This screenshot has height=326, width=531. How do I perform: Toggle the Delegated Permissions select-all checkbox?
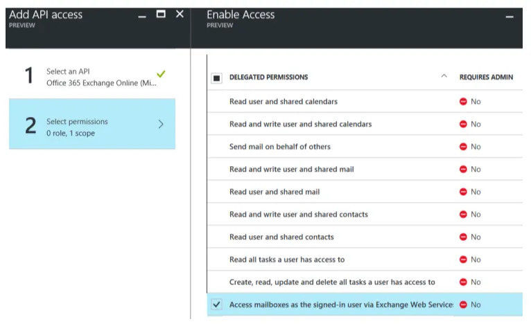pos(216,78)
